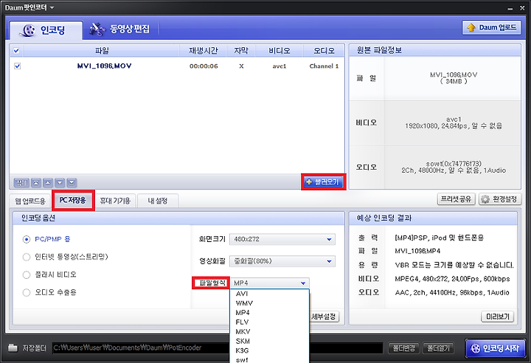Click the 재생시간 column header
Viewport: 531px width, 363px height.
point(203,51)
